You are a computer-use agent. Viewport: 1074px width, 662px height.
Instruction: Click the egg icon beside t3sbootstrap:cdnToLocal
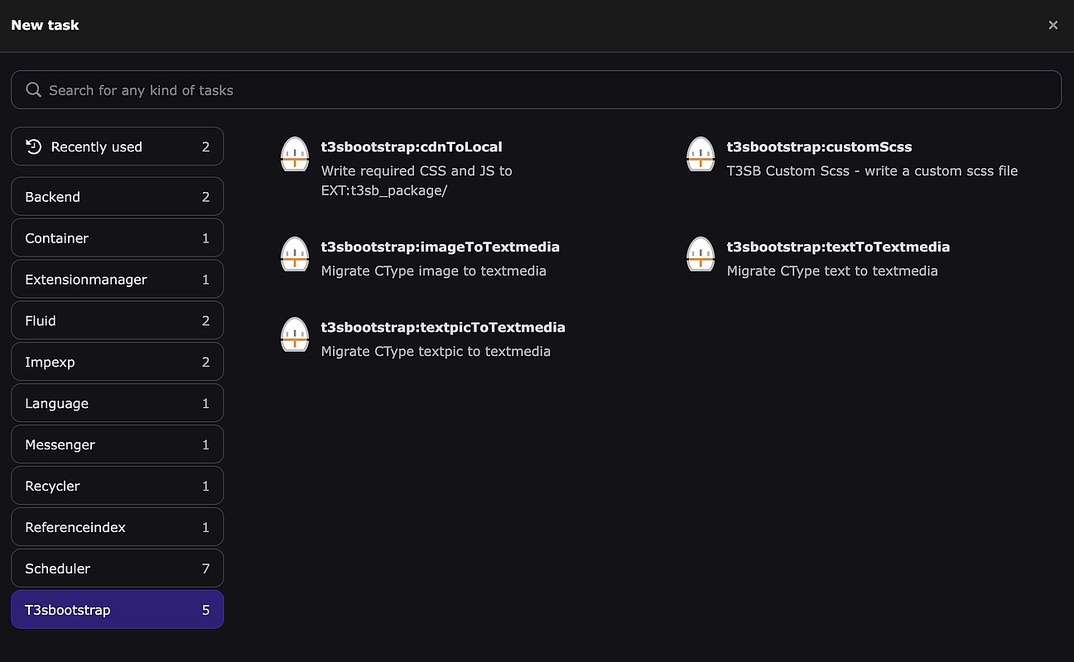coord(295,155)
